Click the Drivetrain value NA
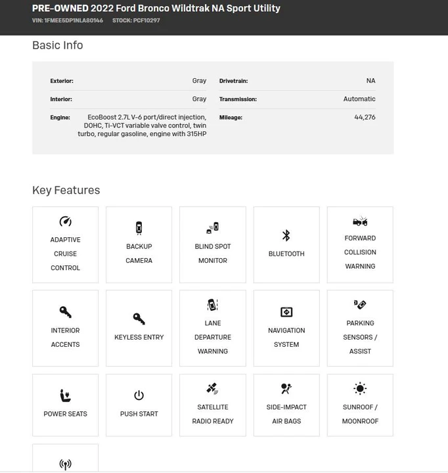This screenshot has height=473, width=448. (370, 81)
